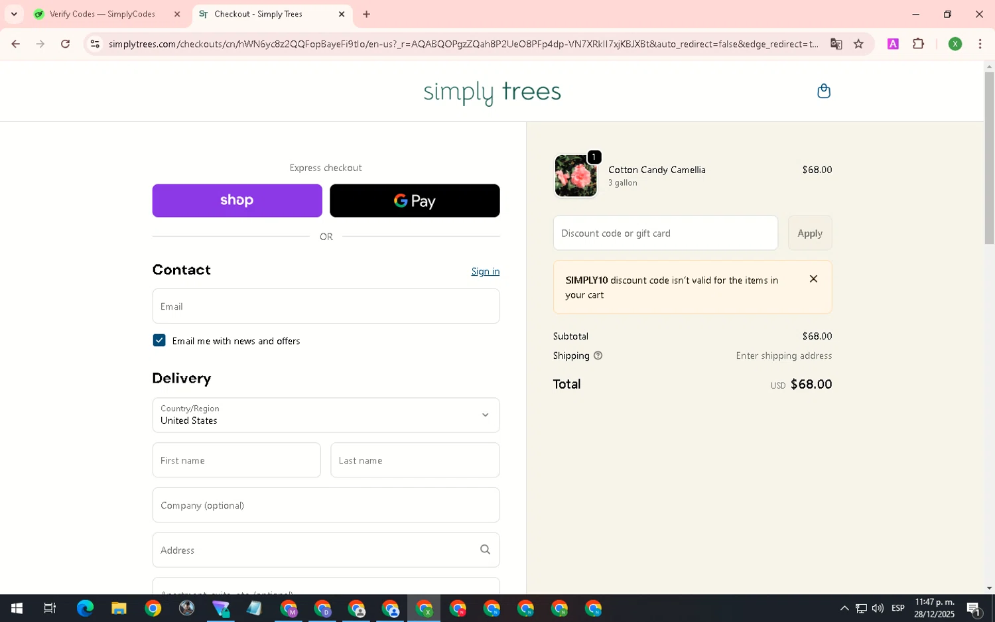Open Chrome taskbar icon with D badge
995x622 pixels.
click(322, 608)
